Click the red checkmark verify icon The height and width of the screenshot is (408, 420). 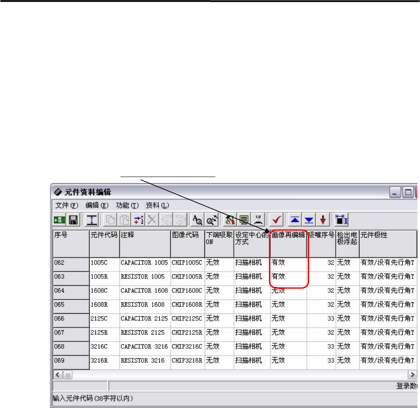(x=276, y=220)
